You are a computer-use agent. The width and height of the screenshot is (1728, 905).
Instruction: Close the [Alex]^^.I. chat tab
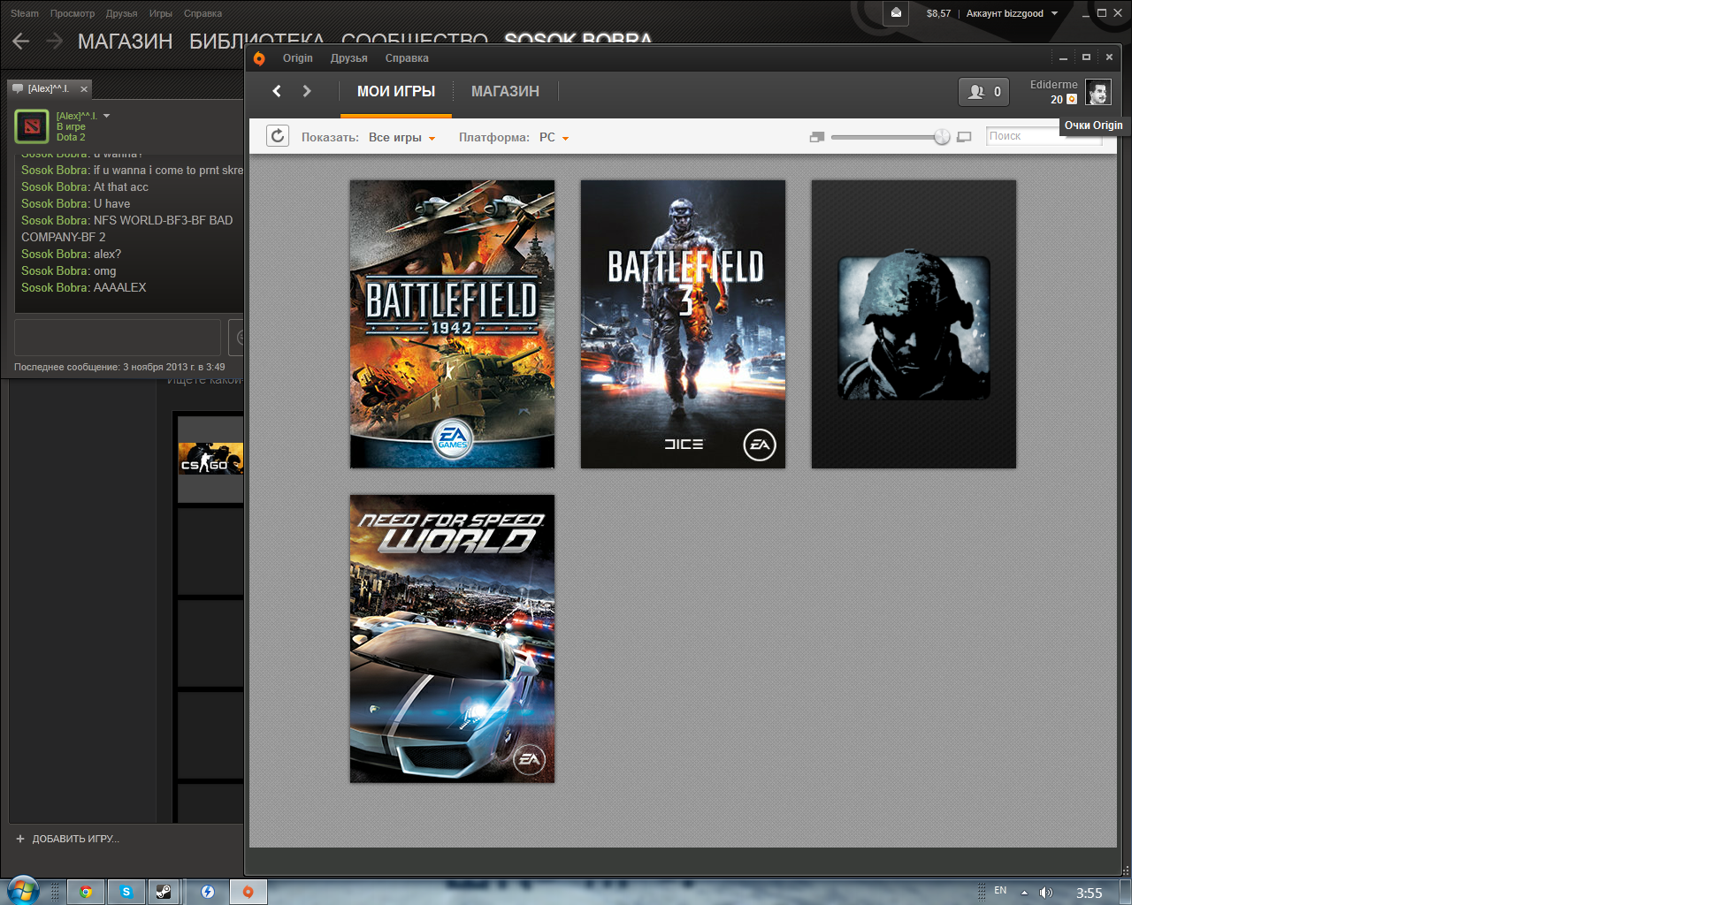84,89
